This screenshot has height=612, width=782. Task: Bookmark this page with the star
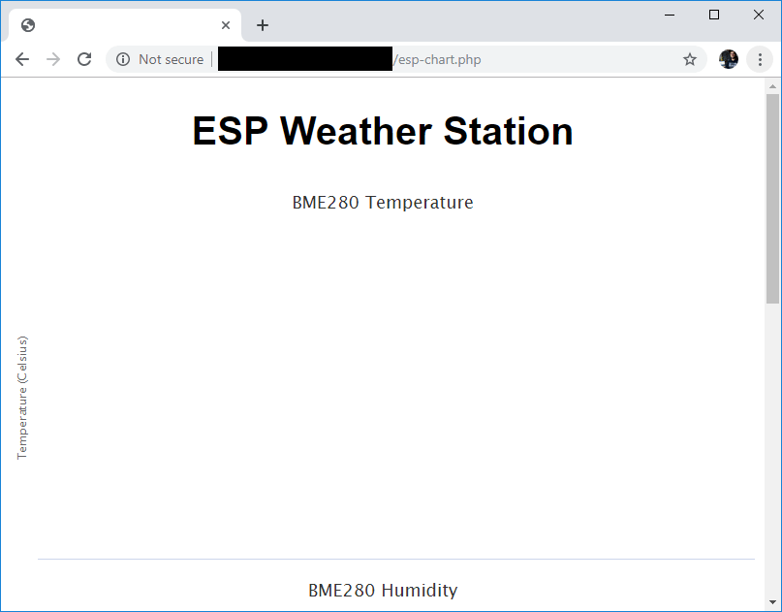pyautogui.click(x=690, y=59)
